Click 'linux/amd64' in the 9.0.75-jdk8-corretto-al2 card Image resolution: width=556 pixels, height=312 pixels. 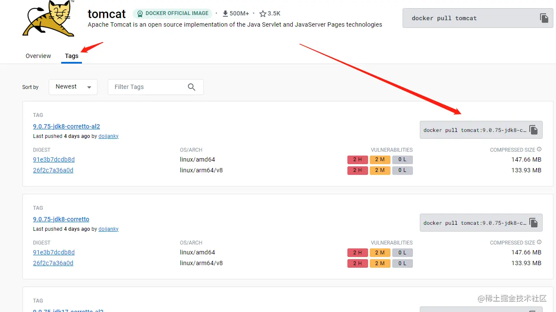(197, 159)
